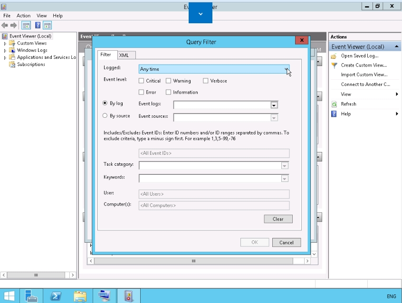Viewport: 402px width, 303px height.
Task: Enable the Information event level checkbox
Action: [168, 92]
